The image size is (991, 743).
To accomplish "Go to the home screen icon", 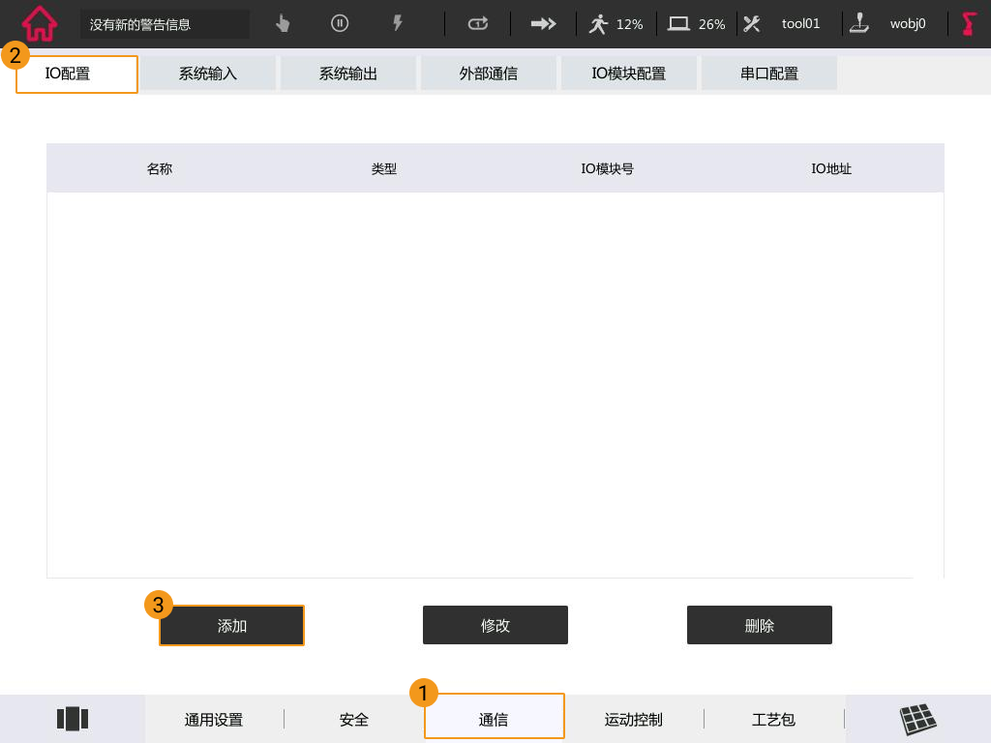I will click(40, 24).
